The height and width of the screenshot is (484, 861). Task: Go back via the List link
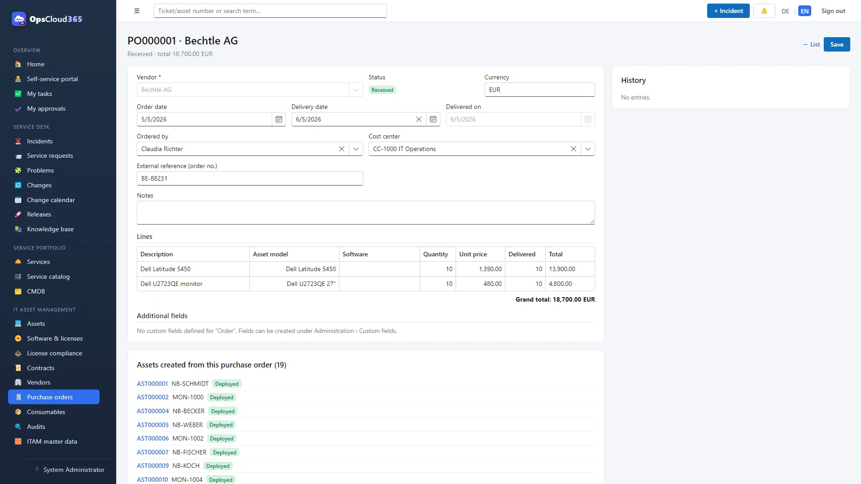pos(811,44)
